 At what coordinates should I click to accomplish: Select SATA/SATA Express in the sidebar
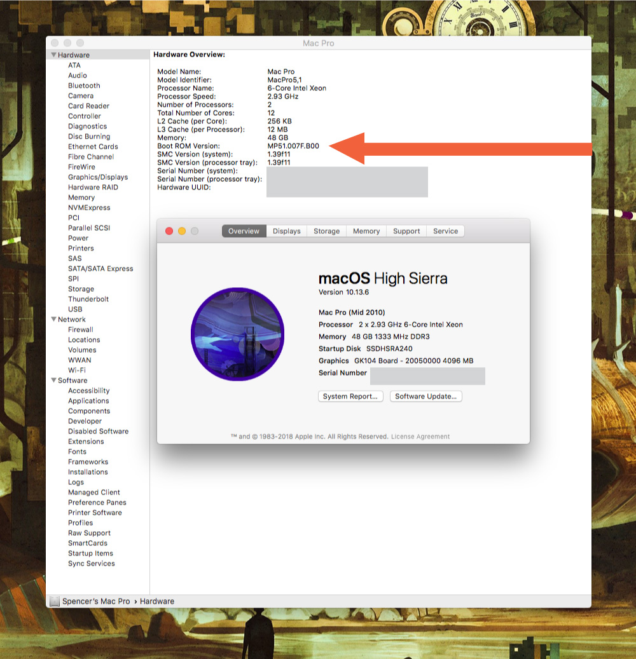pos(100,269)
